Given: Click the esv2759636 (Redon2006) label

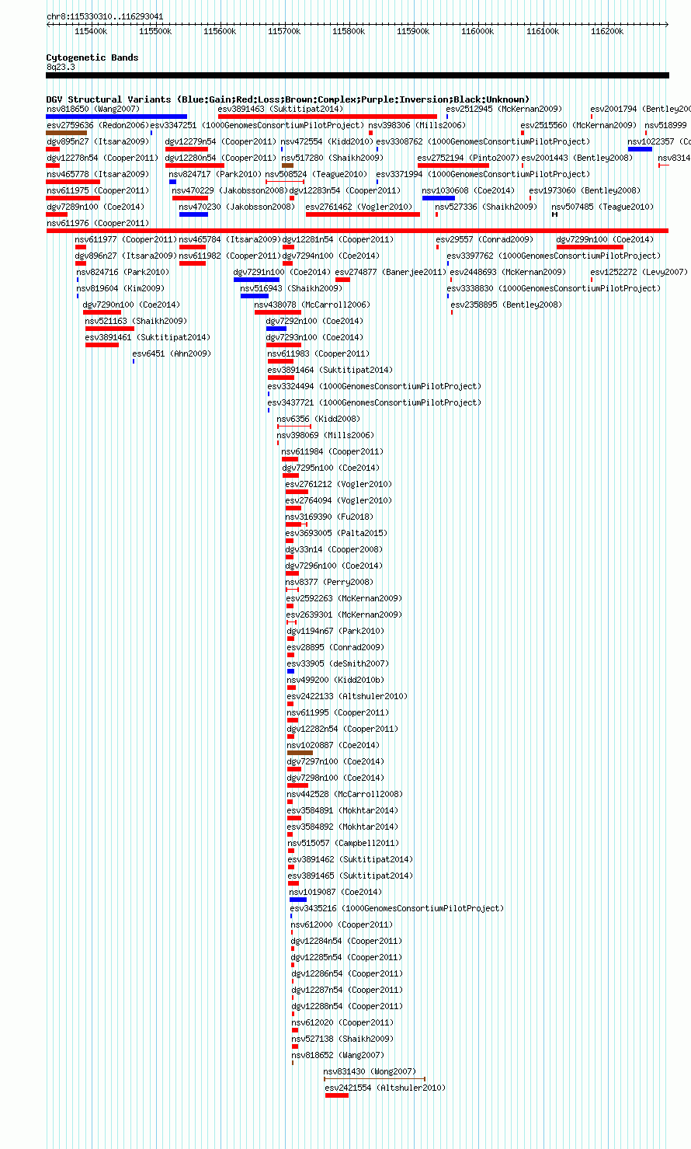Looking at the screenshot, I should point(97,125).
